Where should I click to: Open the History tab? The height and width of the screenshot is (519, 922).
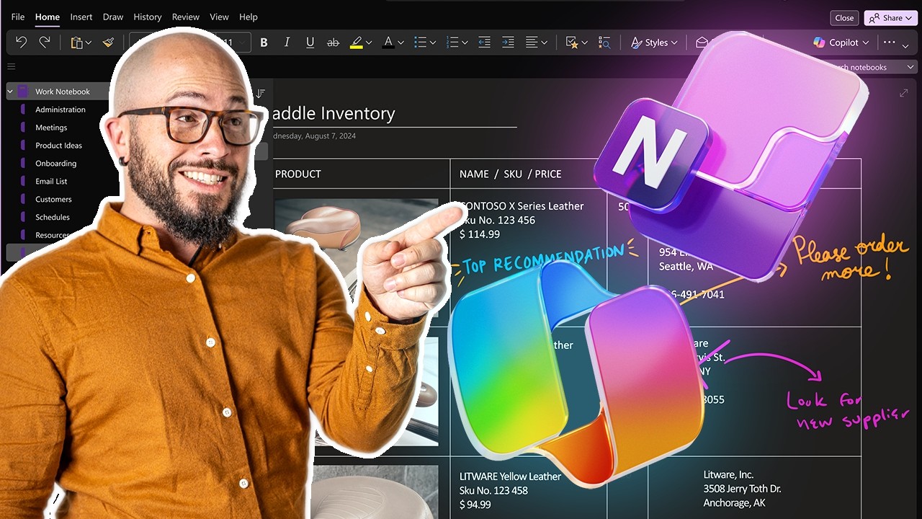[148, 17]
